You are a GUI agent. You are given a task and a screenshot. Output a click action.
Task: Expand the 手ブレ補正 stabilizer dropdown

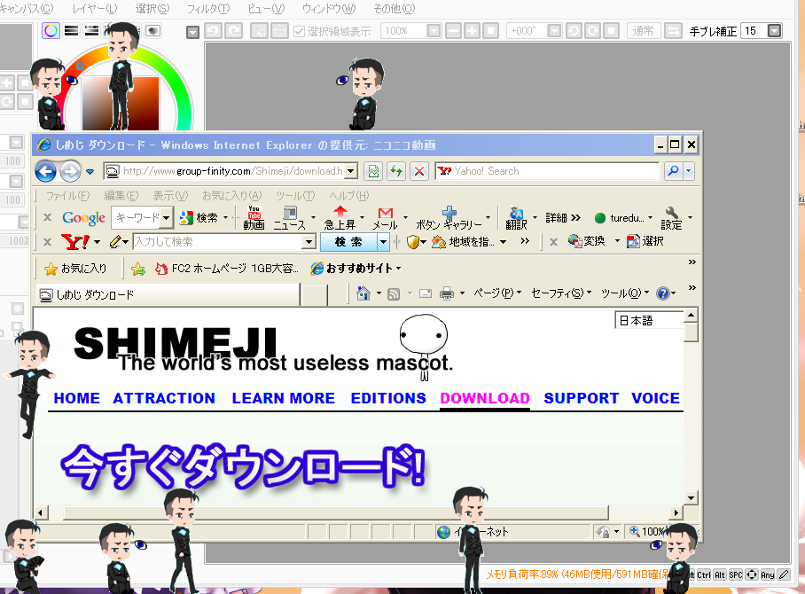click(775, 31)
